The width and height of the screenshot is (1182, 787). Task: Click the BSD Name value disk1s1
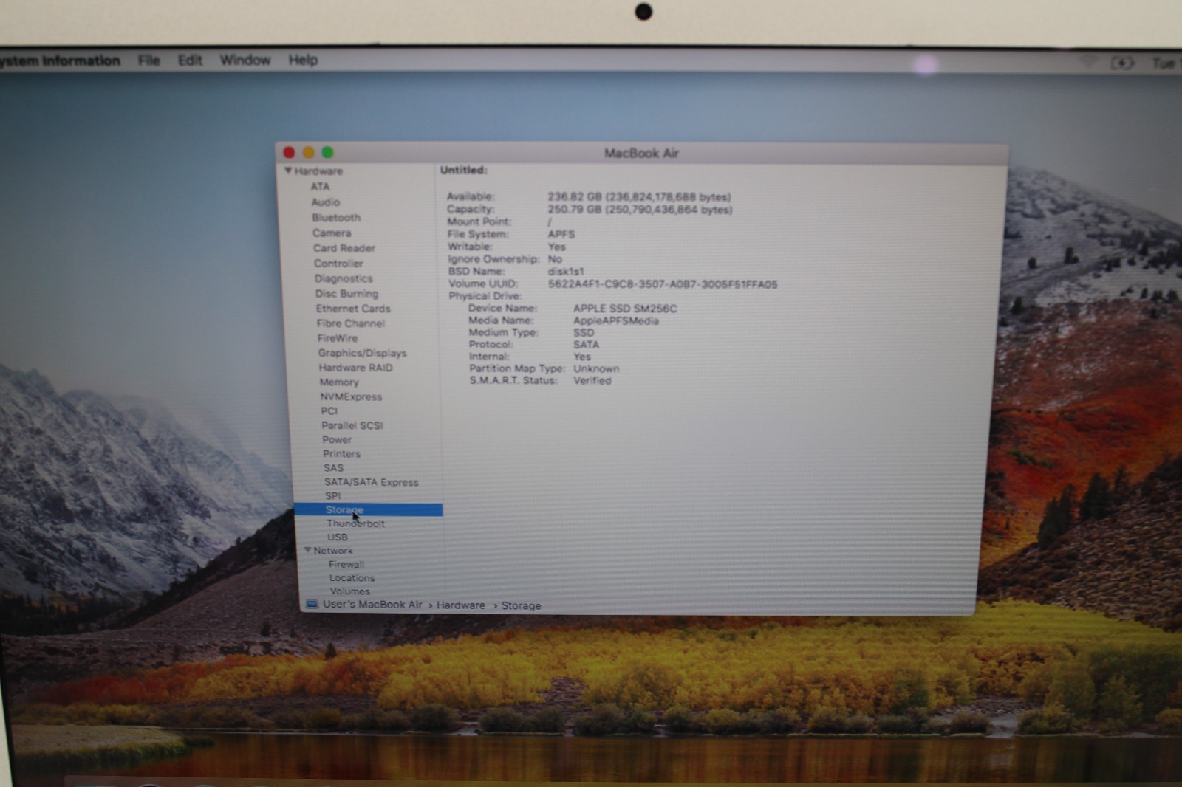click(566, 272)
